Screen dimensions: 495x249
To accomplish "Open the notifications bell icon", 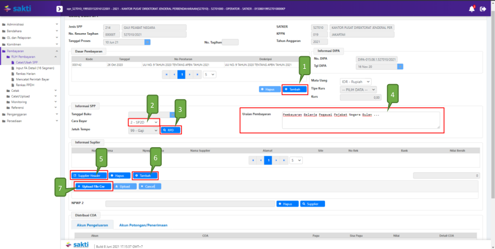I will (x=471, y=9).
